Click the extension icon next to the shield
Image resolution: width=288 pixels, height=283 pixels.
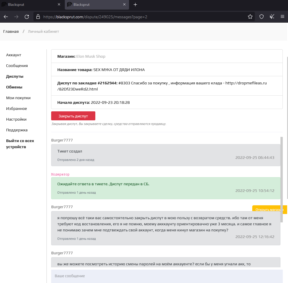click(x=272, y=17)
